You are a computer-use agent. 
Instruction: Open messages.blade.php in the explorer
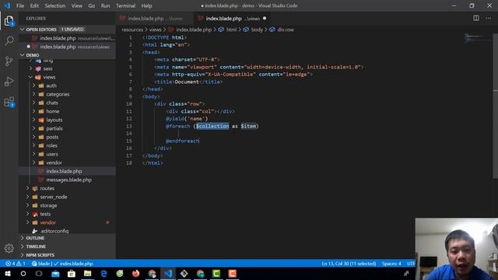click(68, 180)
